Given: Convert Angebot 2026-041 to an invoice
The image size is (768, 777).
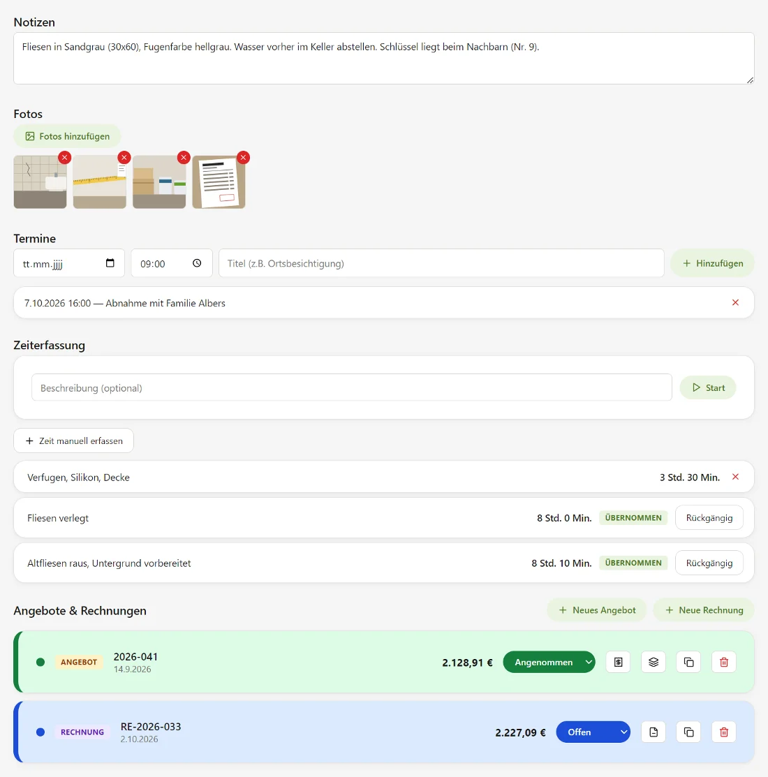Looking at the screenshot, I should (619, 662).
